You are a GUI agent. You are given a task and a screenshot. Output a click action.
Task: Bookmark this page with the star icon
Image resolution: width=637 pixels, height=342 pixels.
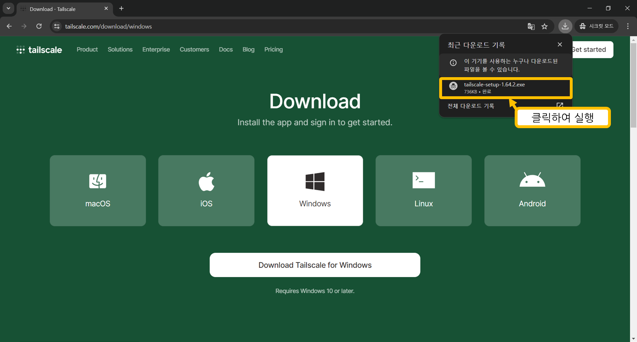545,26
